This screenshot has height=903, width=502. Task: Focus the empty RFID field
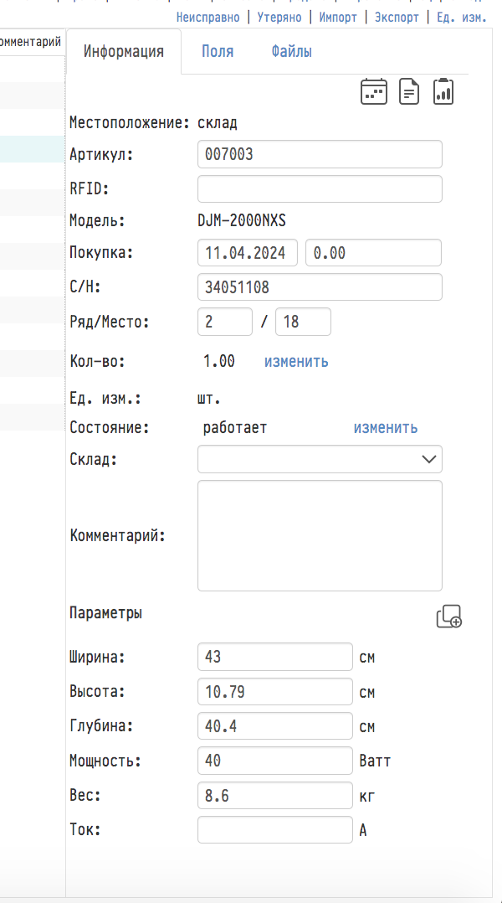point(320,189)
